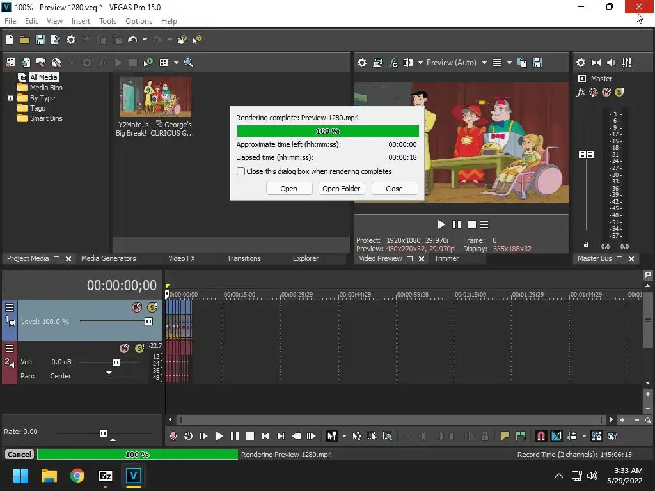Viewport: 655px width, 491px height.
Task: Click the Get Media from Web globe icon
Action: tap(56, 63)
